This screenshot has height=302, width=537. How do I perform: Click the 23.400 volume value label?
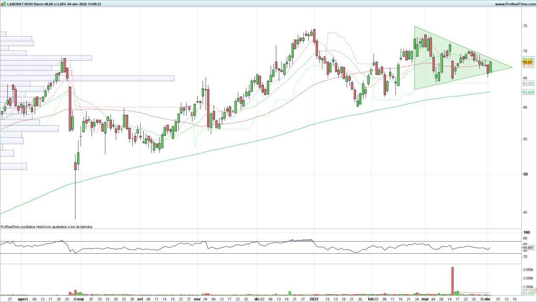coord(528,294)
